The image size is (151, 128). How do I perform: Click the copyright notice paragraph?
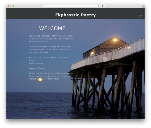coord(51,76)
